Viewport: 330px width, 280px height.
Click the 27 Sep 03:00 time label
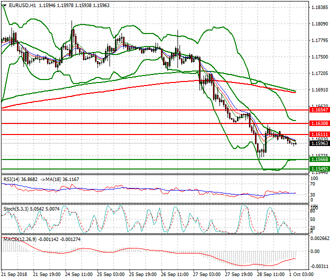pyautogui.click(x=206, y=274)
